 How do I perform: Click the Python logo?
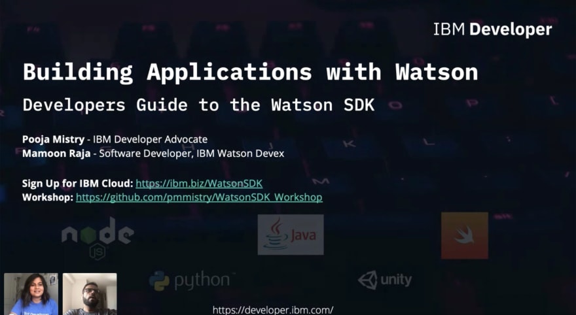coord(192,281)
